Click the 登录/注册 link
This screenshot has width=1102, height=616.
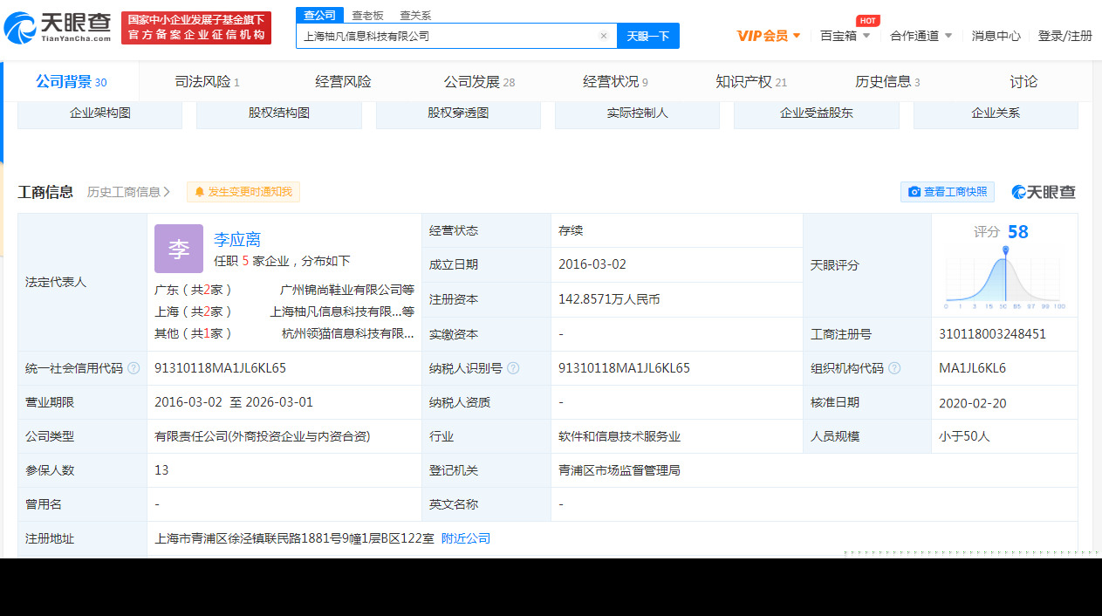coord(1064,36)
